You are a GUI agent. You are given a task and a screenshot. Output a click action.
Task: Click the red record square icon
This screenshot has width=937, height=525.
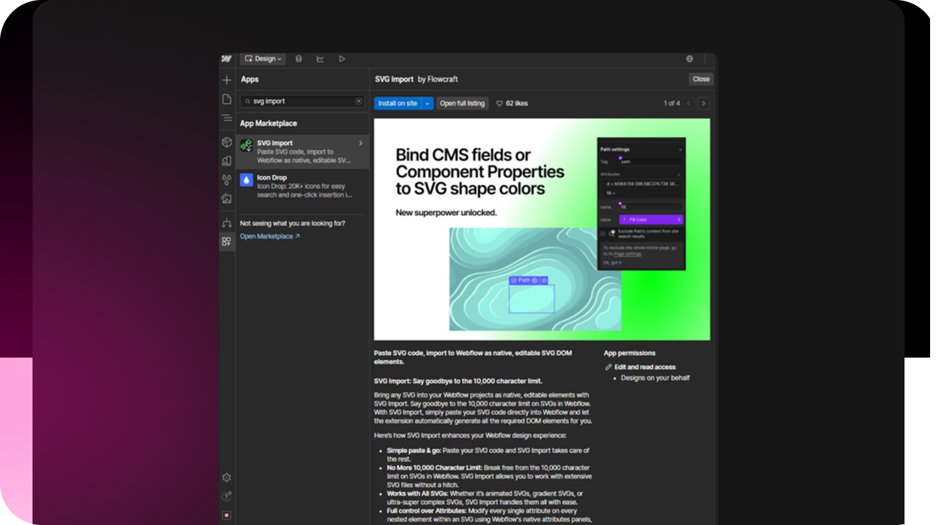[227, 515]
